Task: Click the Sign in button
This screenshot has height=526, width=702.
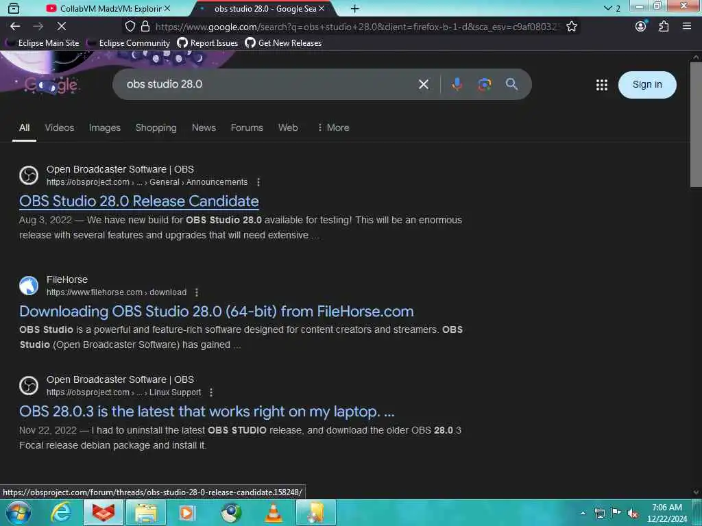Action: [647, 84]
